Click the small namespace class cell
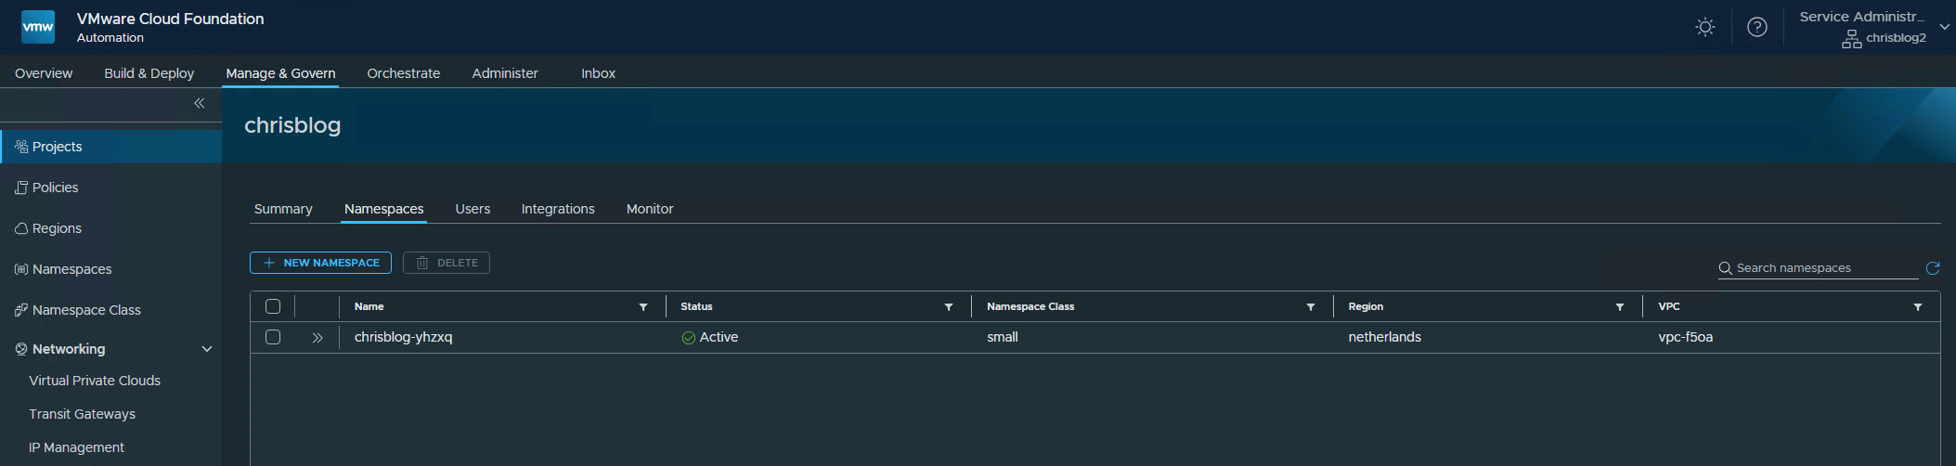Screen dimensions: 1956x466 [1003, 337]
